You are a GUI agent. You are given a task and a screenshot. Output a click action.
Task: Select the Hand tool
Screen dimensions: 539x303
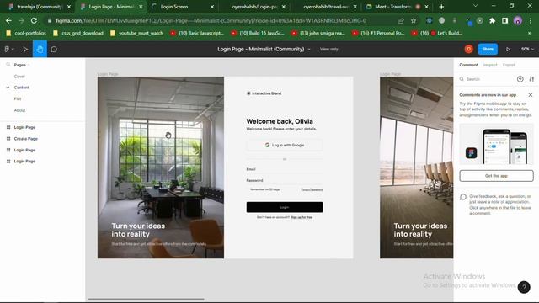point(40,49)
